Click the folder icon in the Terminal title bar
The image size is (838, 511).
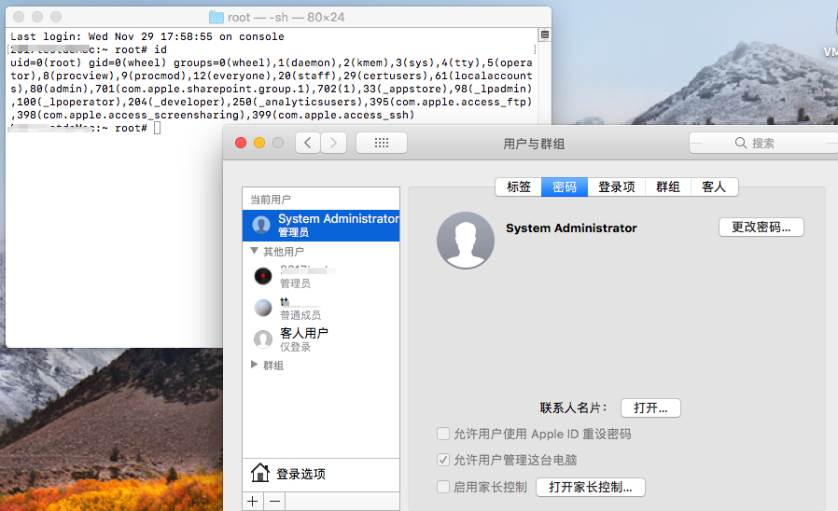coord(216,17)
